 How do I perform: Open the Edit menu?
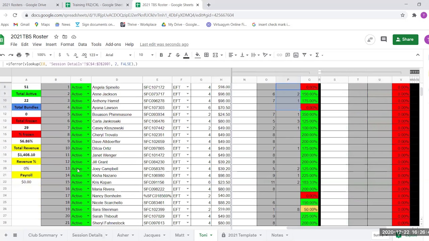[x=25, y=45]
